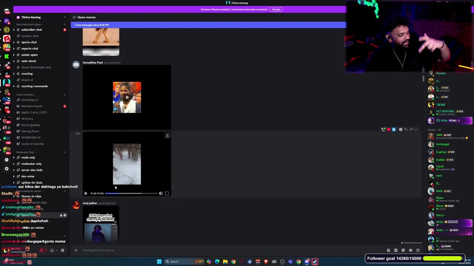The height and width of the screenshot is (266, 474).
Task: Toggle deafen with the headphones icon
Action: [x=52, y=250]
